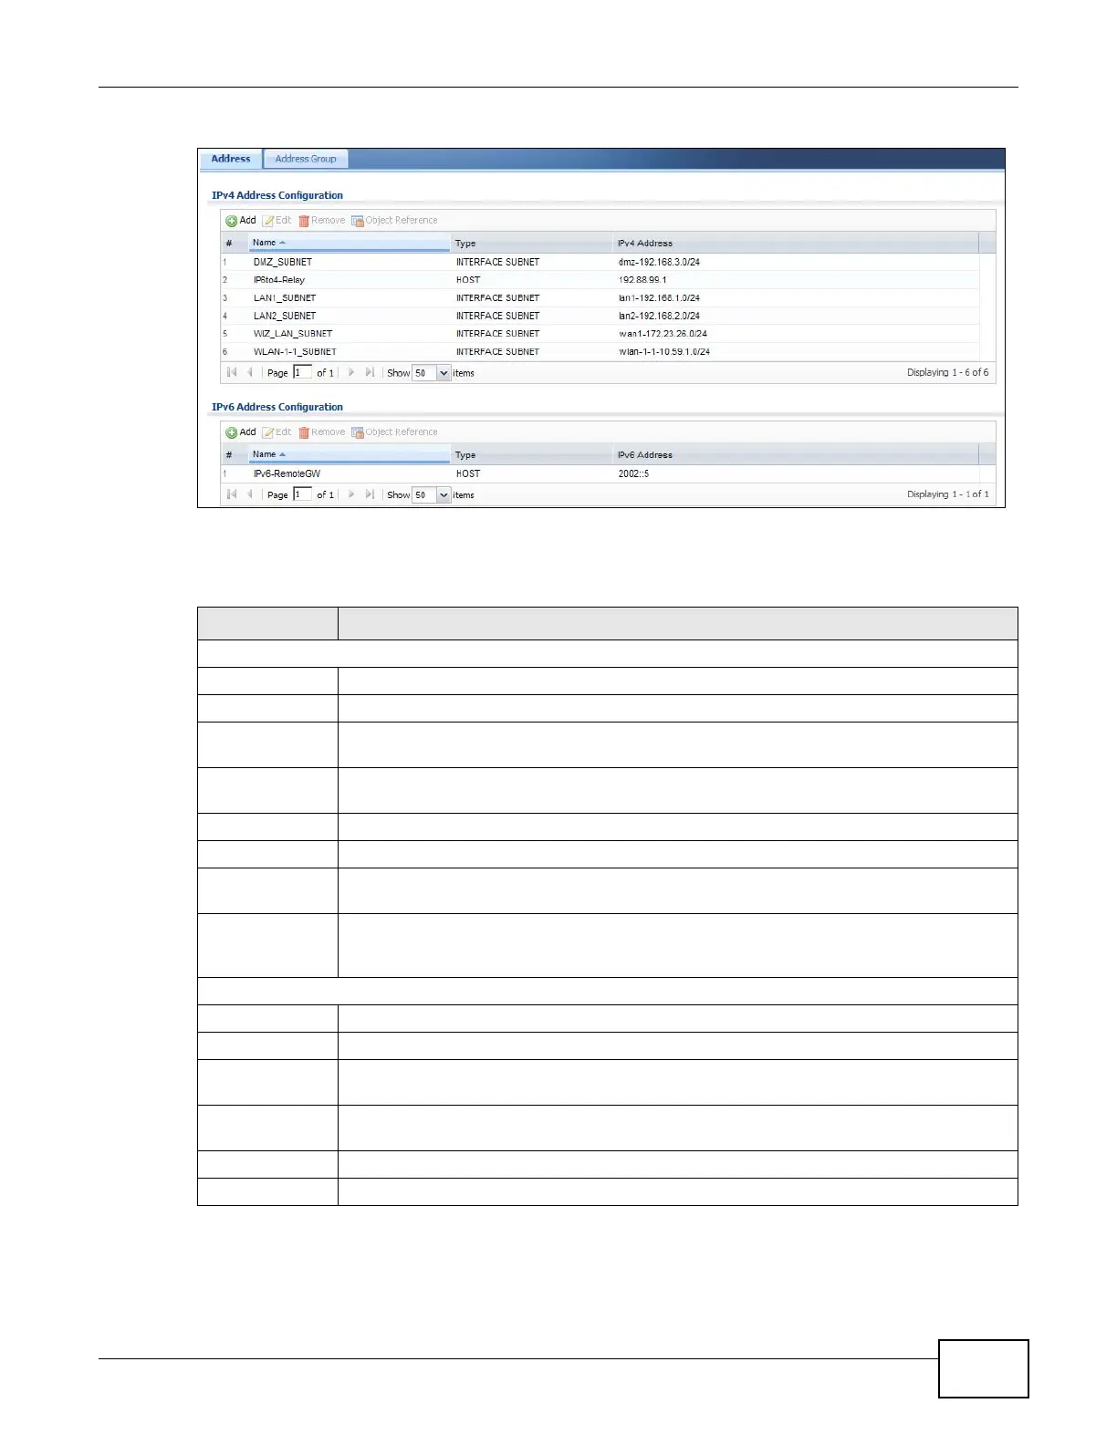
Task: Click the Displaying 1 - 1 of 1 status text
Action: point(947,494)
